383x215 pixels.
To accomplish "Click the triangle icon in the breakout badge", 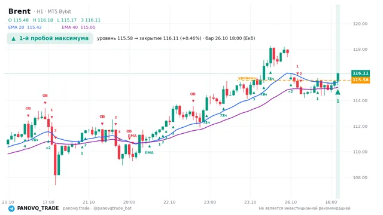I will pos(14,38).
